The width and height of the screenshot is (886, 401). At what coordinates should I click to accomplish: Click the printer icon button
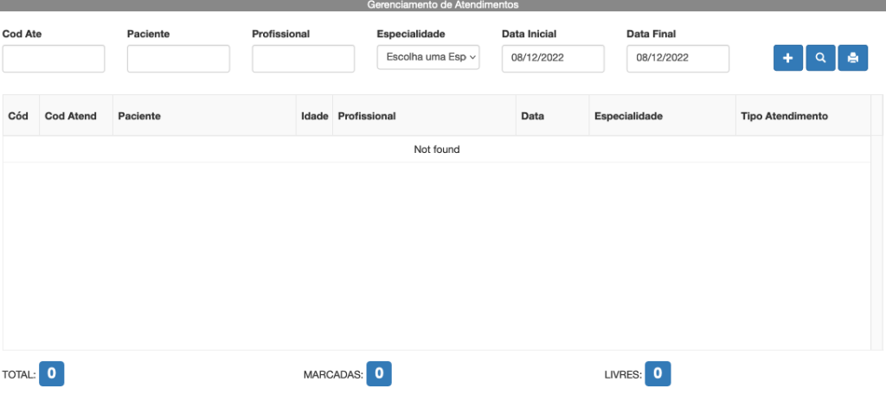pos(852,58)
